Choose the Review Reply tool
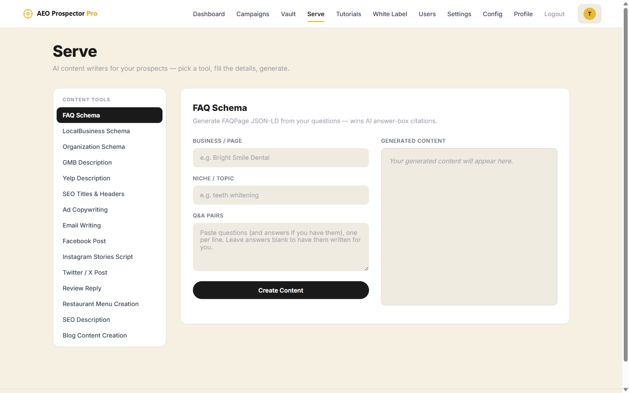 (x=110, y=288)
